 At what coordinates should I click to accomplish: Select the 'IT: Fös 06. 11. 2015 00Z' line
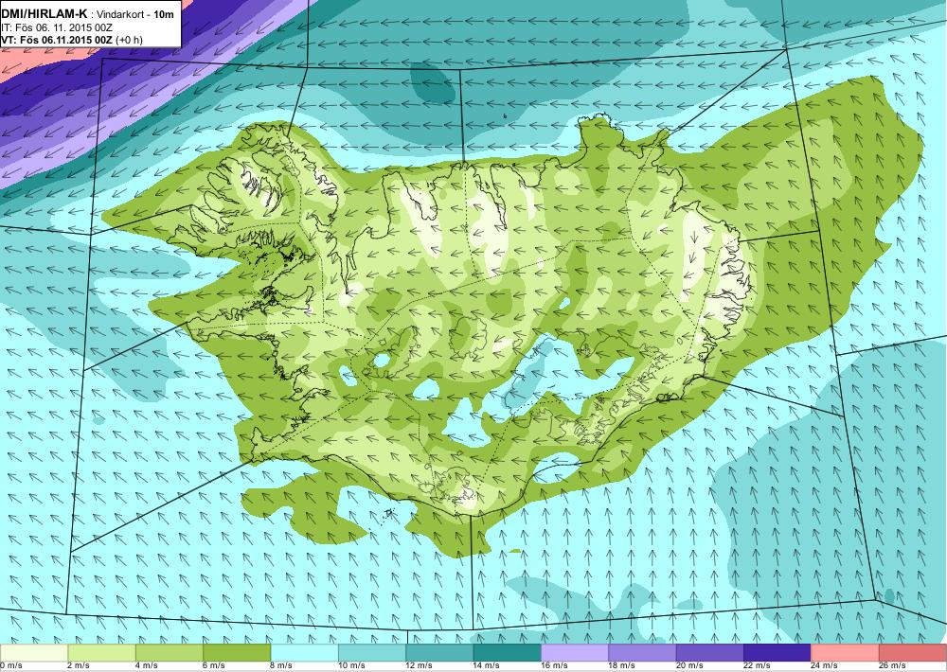click(x=57, y=27)
